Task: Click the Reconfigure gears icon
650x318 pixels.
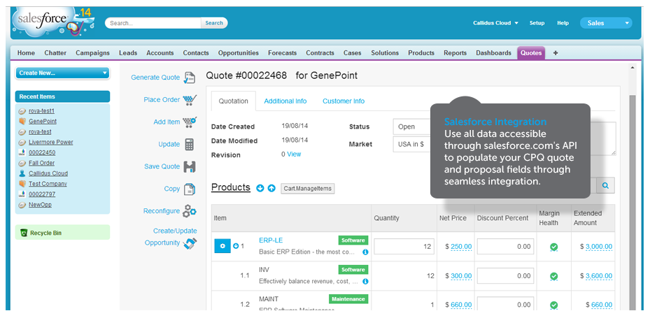Action: click(x=190, y=211)
